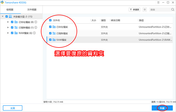Click status text 發現15項, 752.75 MB
Viewport: 176px width, 112px height.
[53, 102]
